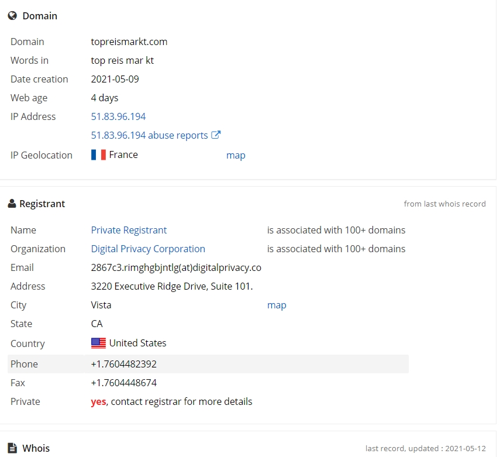Image resolution: width=500 pixels, height=457 pixels.
Task: Click the phone number +1.7604482392 row
Action: [x=208, y=364]
